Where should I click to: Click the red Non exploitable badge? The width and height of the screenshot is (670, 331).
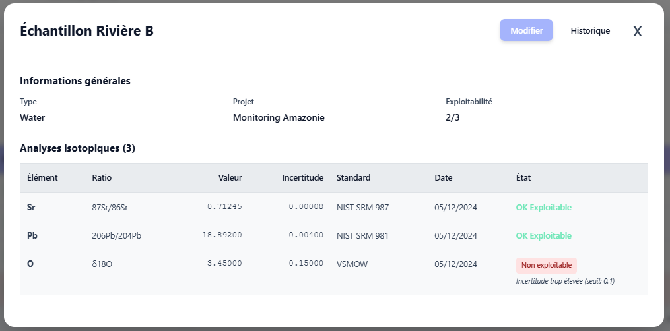[547, 265]
